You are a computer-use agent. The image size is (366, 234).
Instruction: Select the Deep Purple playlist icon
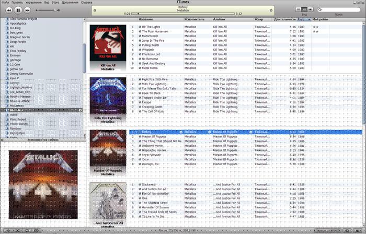point(7,42)
